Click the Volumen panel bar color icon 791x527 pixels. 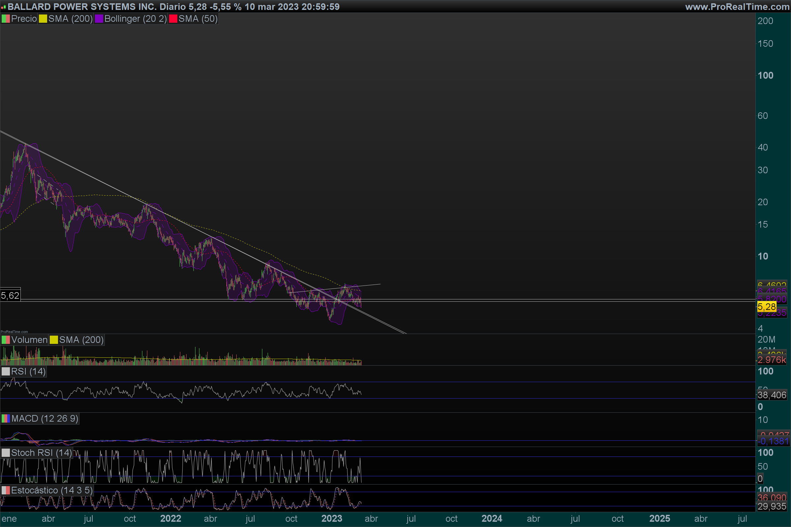(6, 340)
